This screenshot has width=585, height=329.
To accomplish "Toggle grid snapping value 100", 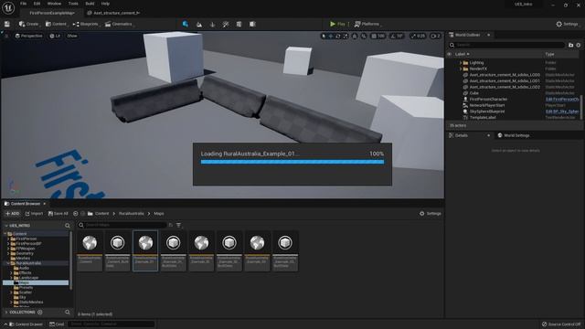I will (378, 37).
